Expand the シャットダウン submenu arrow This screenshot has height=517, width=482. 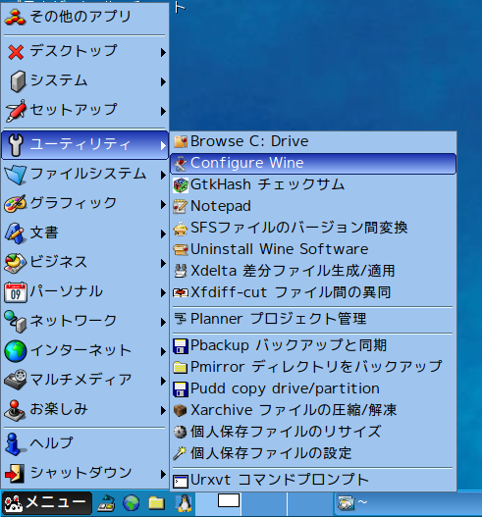163,474
